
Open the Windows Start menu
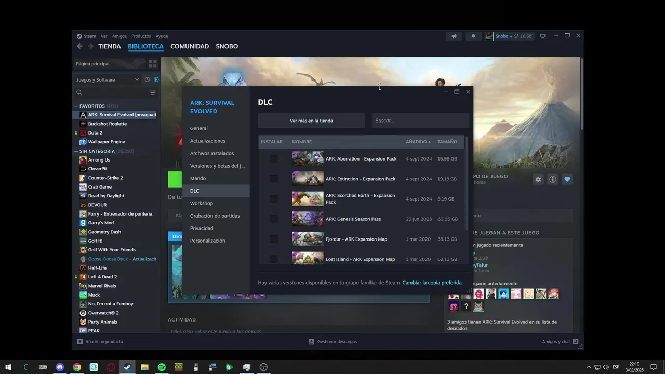[8, 367]
